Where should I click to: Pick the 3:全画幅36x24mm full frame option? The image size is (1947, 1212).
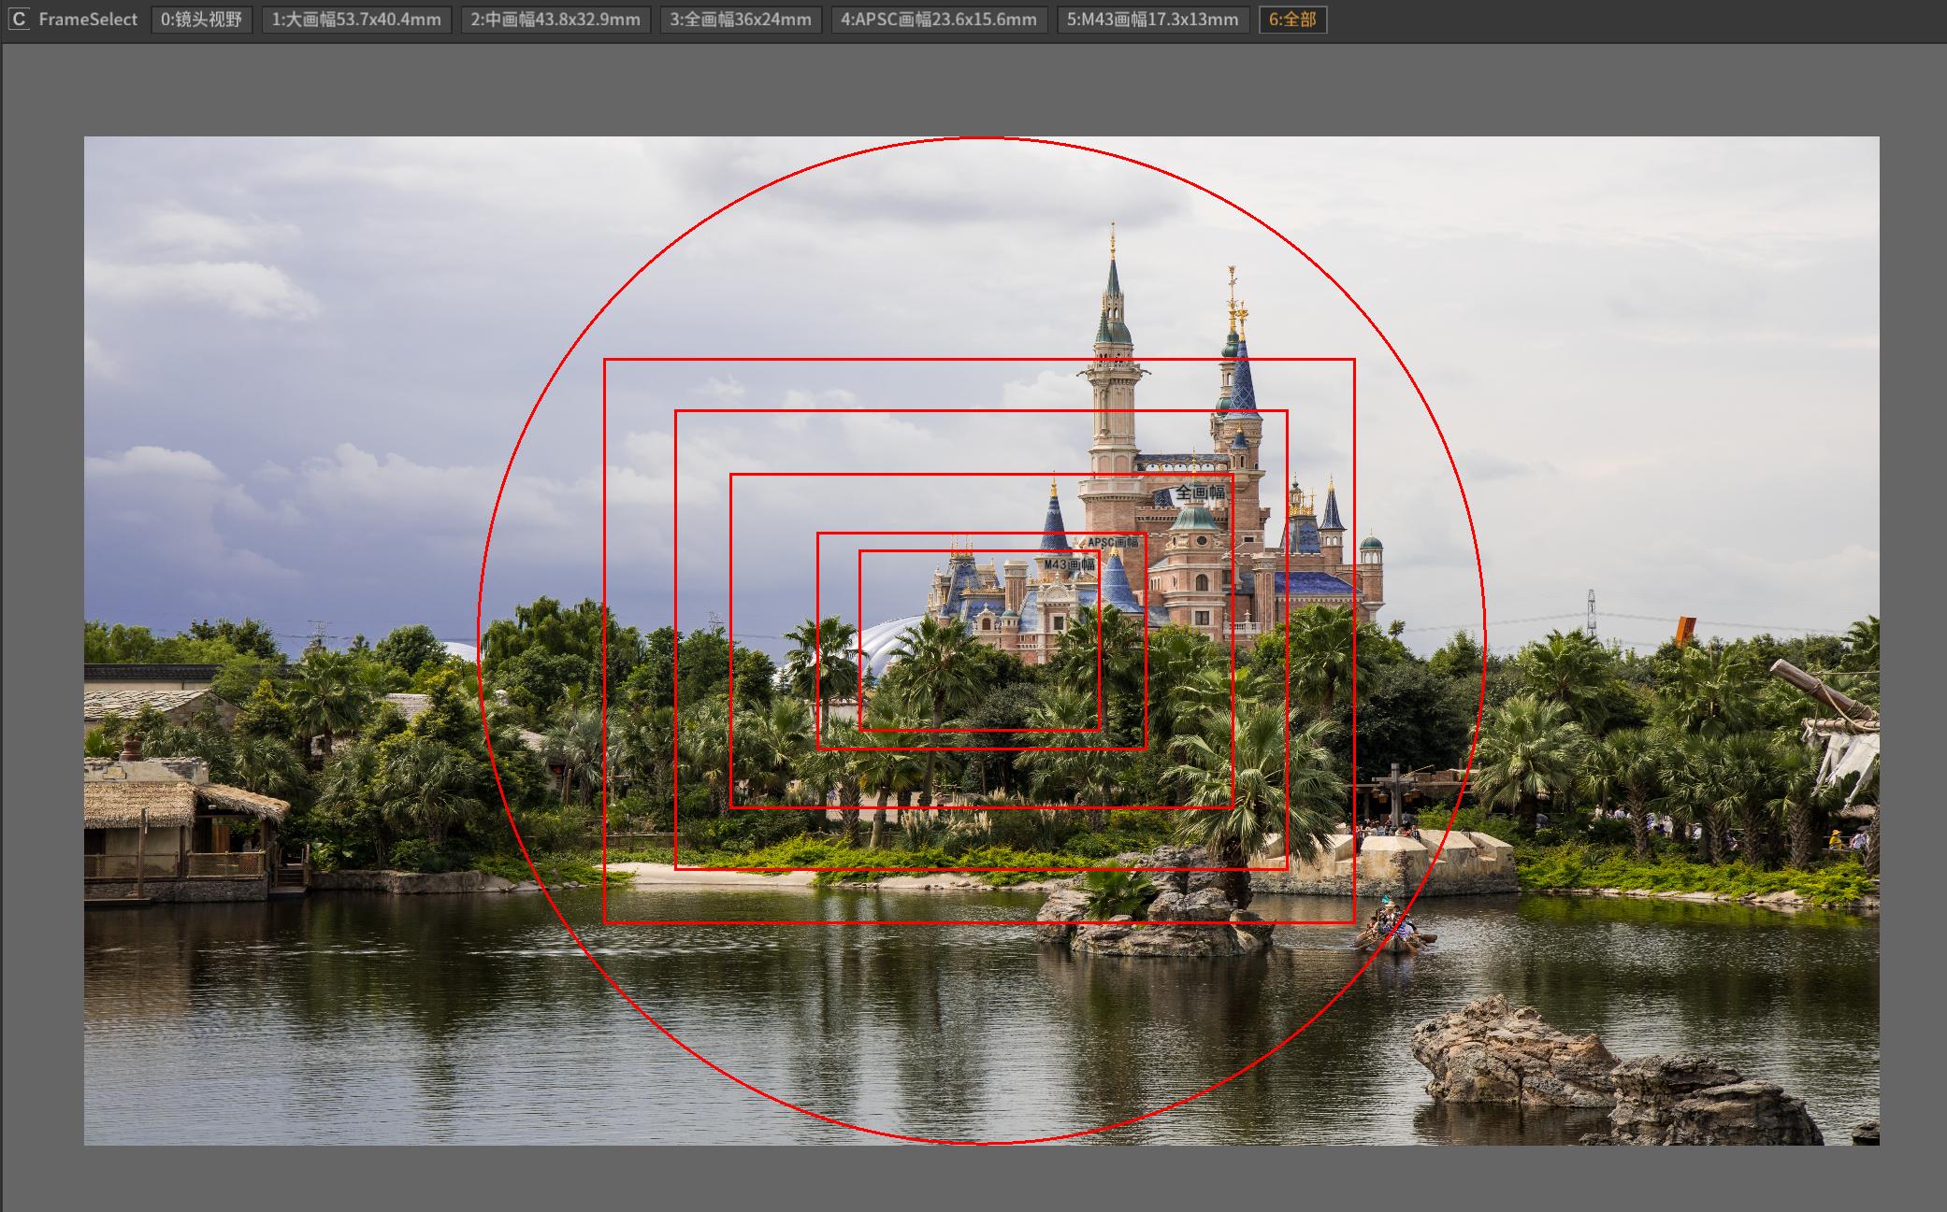coord(741,19)
